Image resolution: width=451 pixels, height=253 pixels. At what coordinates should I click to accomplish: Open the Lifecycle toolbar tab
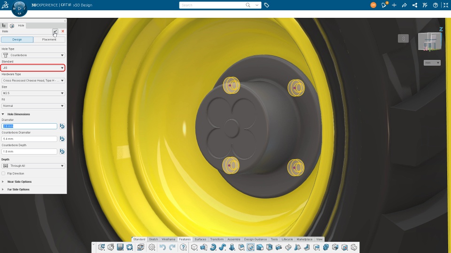point(287,239)
